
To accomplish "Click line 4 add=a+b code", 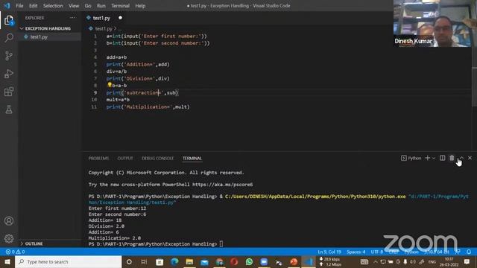I will click(x=116, y=57).
